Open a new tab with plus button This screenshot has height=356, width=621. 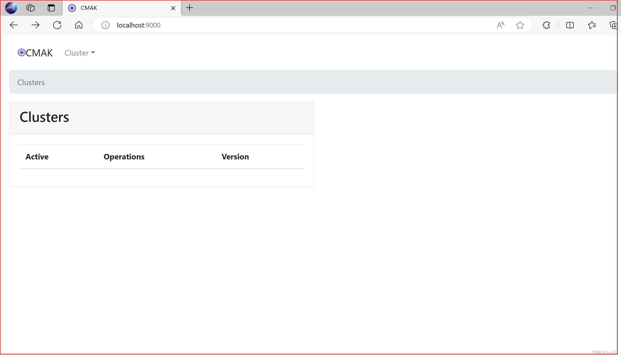(189, 8)
